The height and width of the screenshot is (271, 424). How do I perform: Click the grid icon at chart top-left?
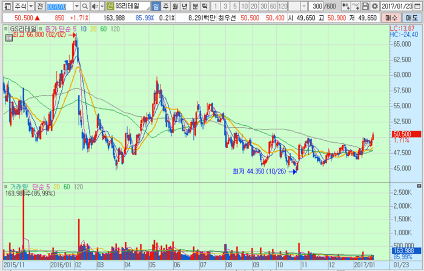[8, 38]
